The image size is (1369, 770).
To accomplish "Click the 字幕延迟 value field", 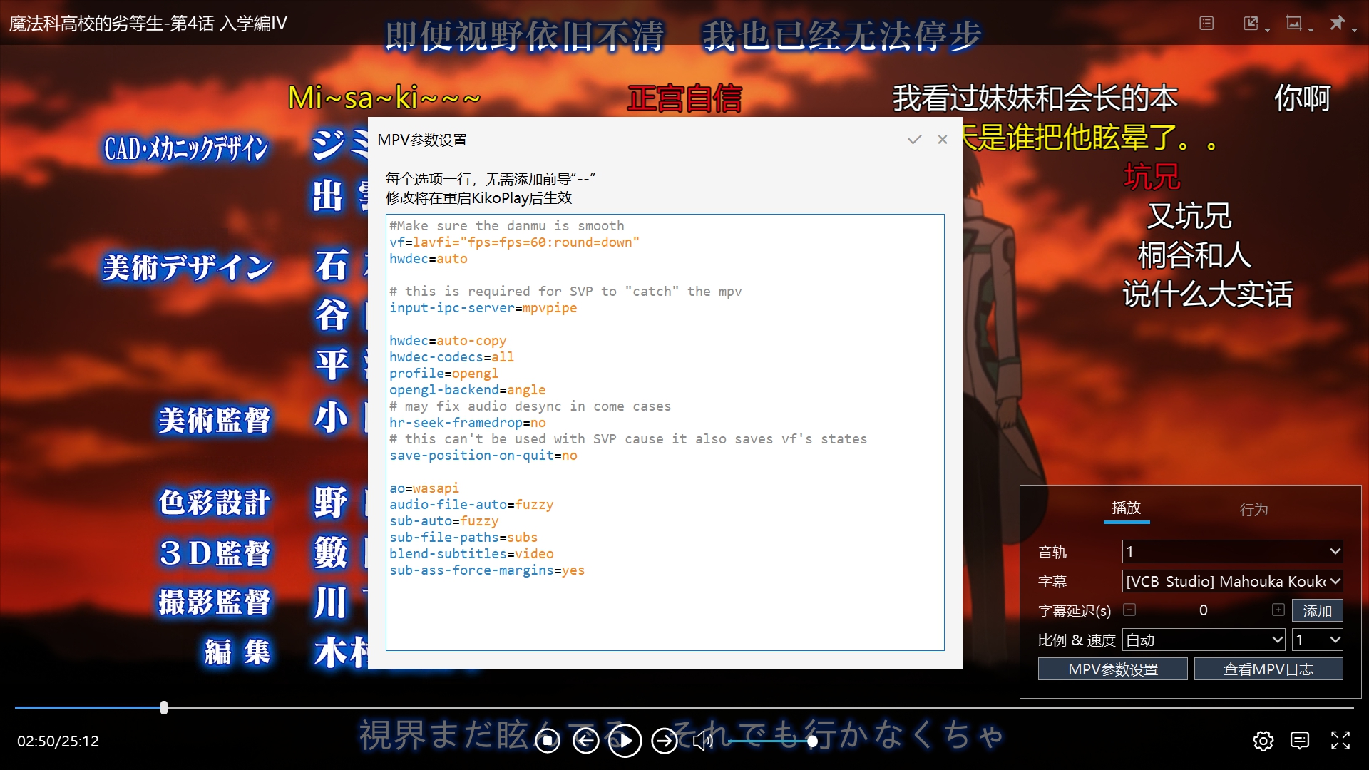I will (1204, 610).
